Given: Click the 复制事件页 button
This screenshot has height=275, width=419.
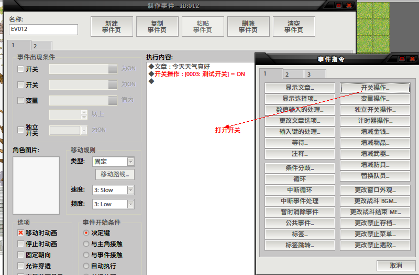Looking at the screenshot, I should [157, 27].
